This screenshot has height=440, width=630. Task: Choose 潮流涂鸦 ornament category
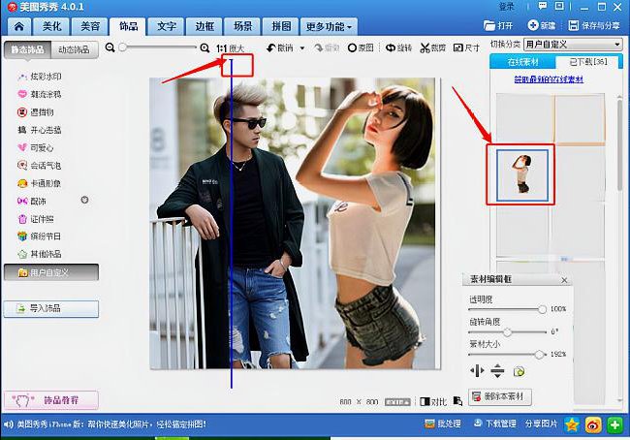click(x=40, y=94)
